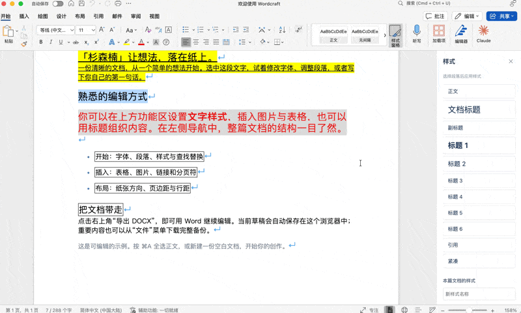
Task: Expand the borders dropdown arrow
Action: click(x=283, y=42)
